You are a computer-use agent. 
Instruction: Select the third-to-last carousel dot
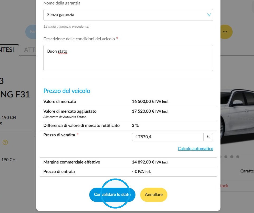point(226,157)
